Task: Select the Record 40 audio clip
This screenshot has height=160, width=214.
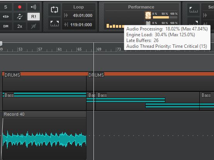Action: pyautogui.click(x=44, y=135)
